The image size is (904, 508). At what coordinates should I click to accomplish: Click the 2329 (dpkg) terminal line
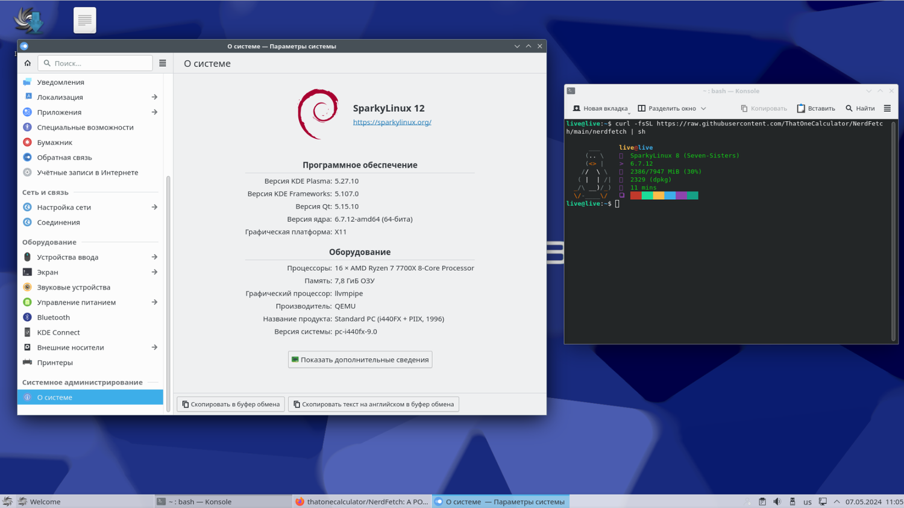point(651,179)
